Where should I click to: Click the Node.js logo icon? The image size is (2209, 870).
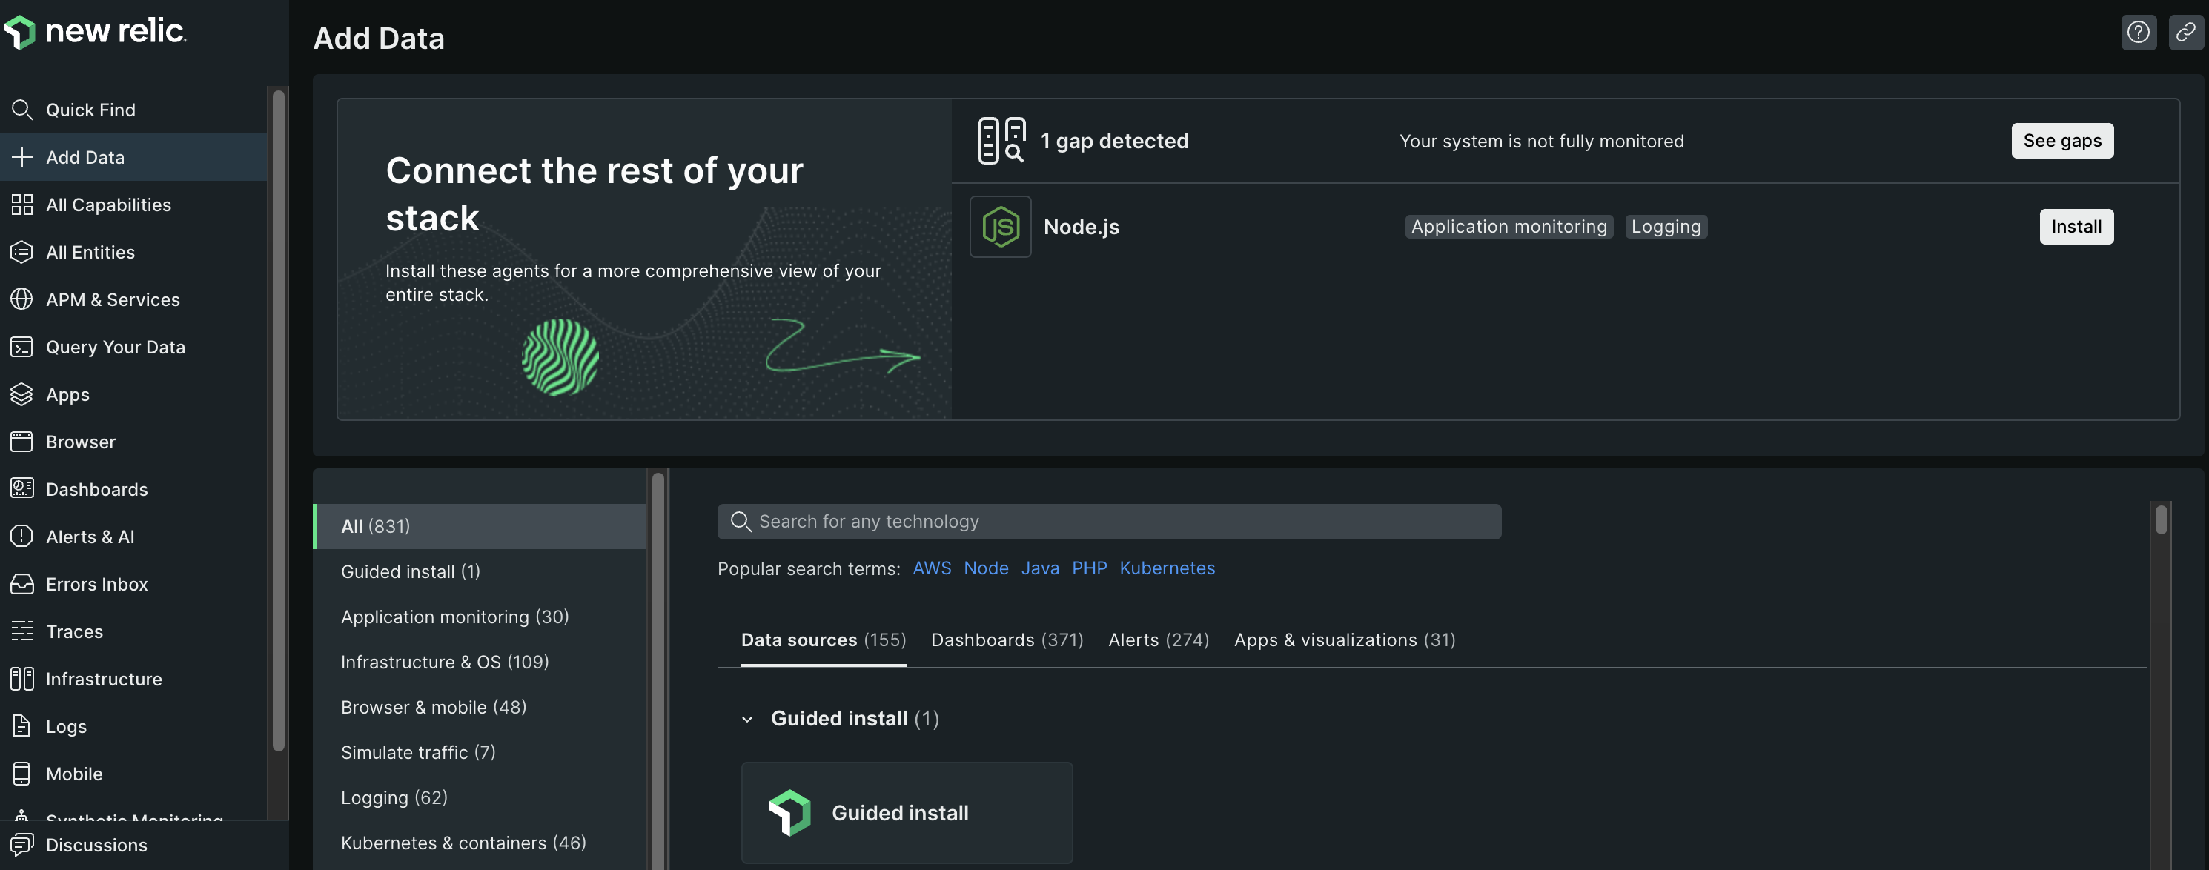tap(1000, 226)
